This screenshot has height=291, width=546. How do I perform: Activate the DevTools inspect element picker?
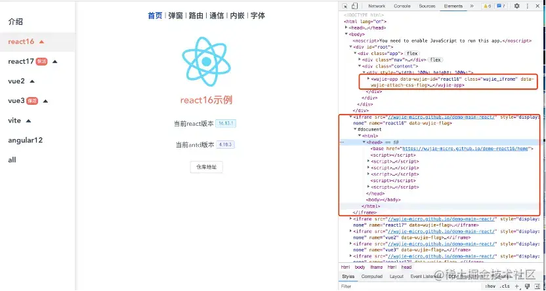[345, 6]
